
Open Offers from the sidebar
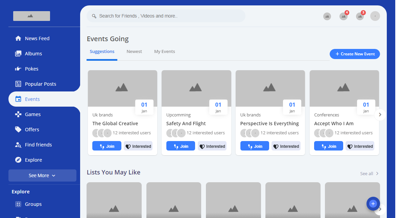[32, 130]
